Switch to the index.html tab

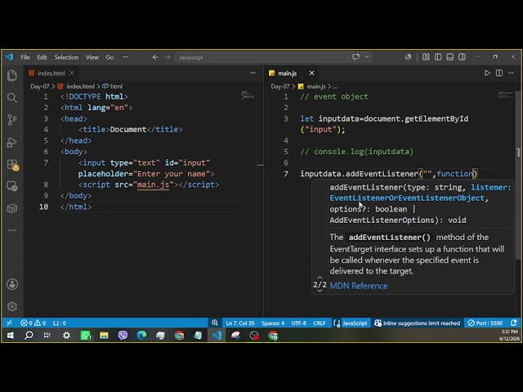(x=51, y=73)
